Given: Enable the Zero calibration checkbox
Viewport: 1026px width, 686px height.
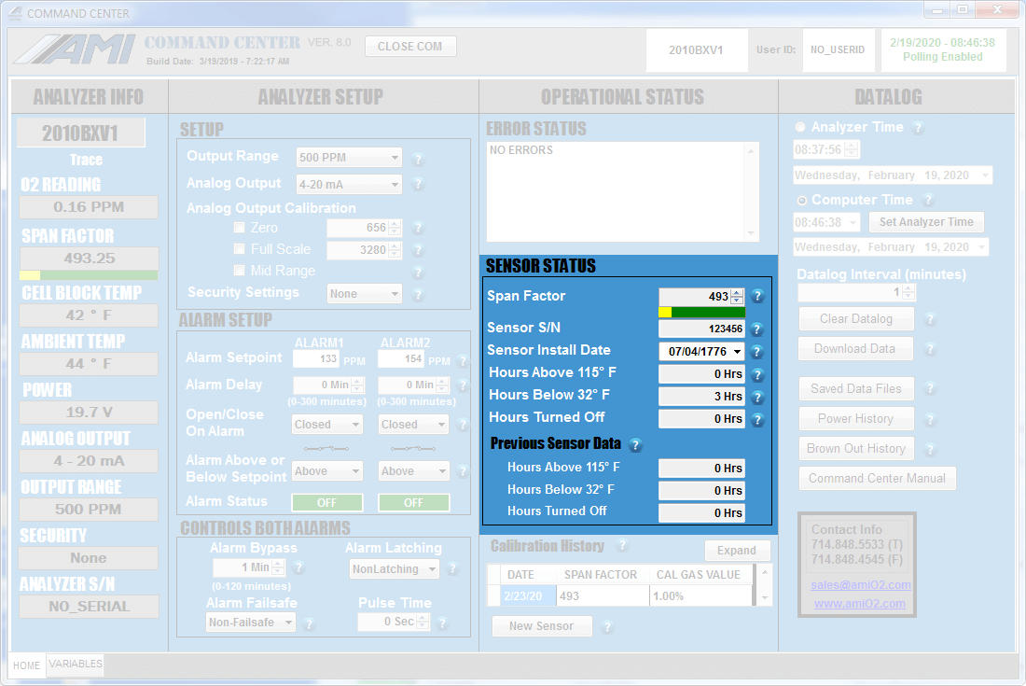Looking at the screenshot, I should 240,228.
